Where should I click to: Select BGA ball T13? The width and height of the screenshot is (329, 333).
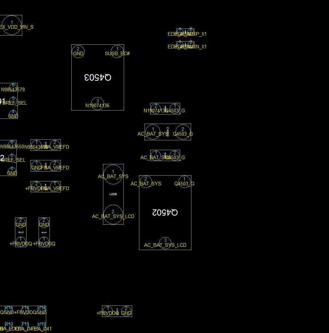[x=25, y=326]
